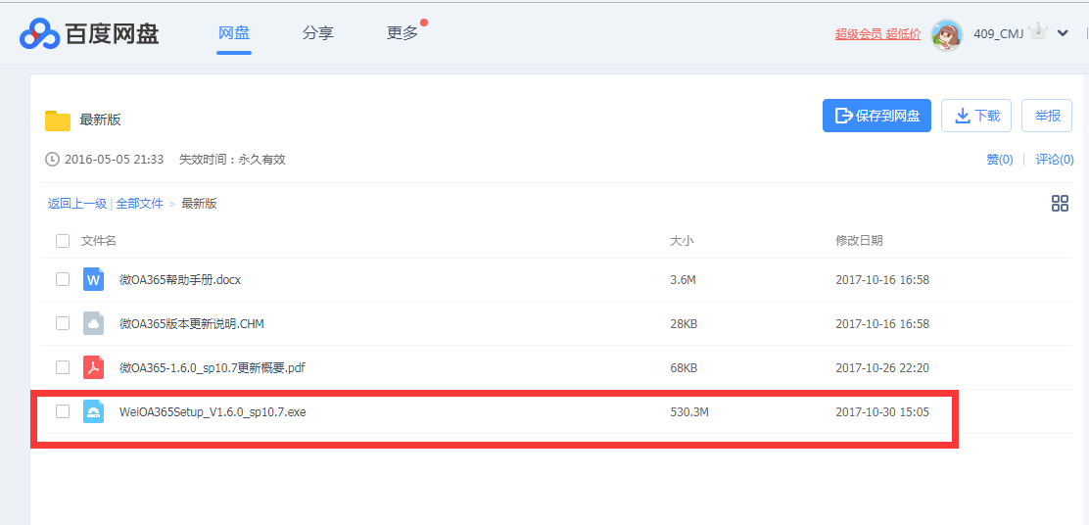This screenshot has width=1089, height=525.
Task: Open the user avatar picture
Action: [947, 34]
